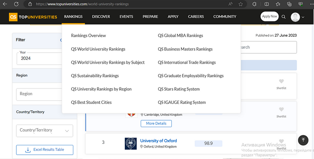Open the Favorites list icon
Image resolution: width=314 pixels, height=159 pixels.
[x=278, y=4]
